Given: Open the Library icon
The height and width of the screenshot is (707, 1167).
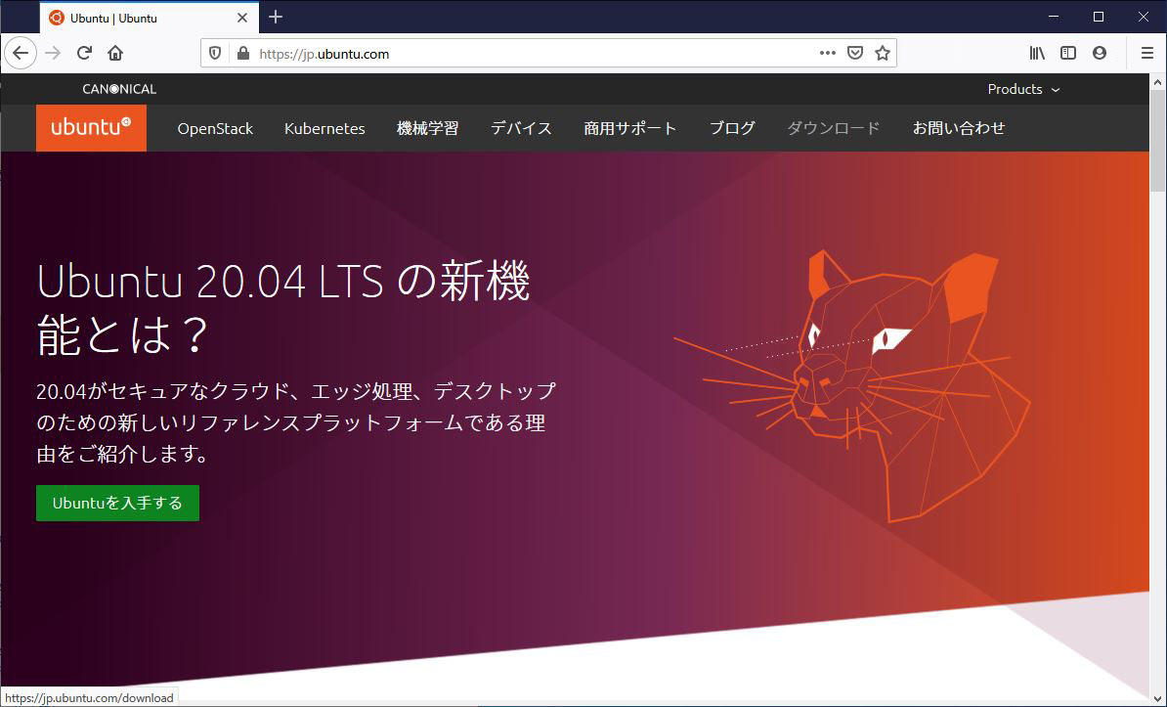Looking at the screenshot, I should tap(1037, 53).
